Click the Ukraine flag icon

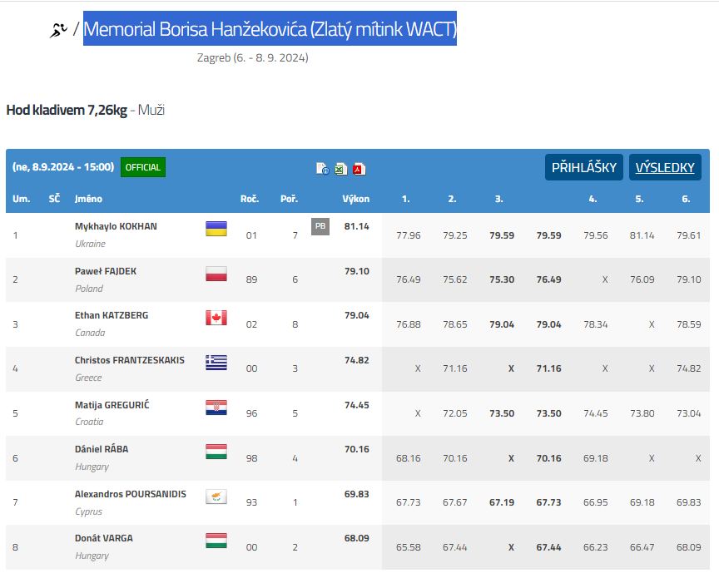(216, 228)
